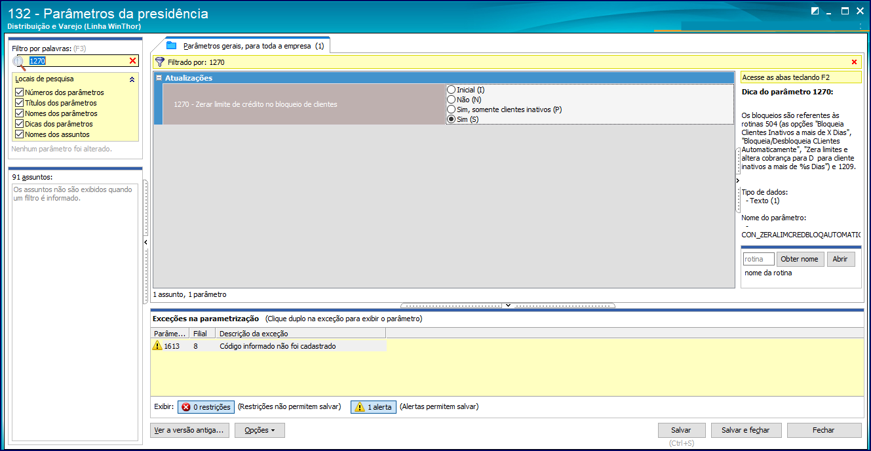Click the funnel filter icon

point(159,62)
